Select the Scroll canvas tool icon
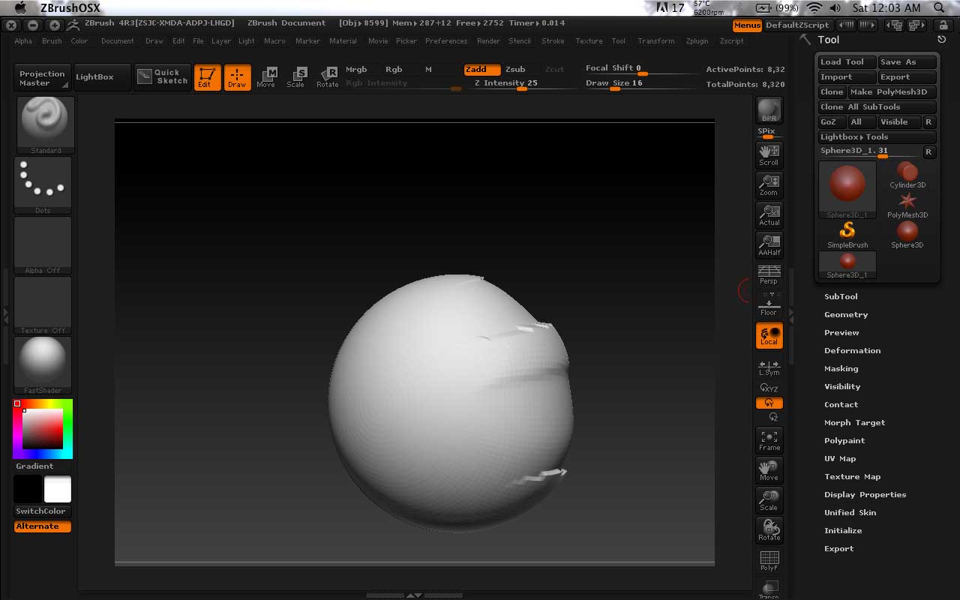The height and width of the screenshot is (600, 960). (x=769, y=154)
